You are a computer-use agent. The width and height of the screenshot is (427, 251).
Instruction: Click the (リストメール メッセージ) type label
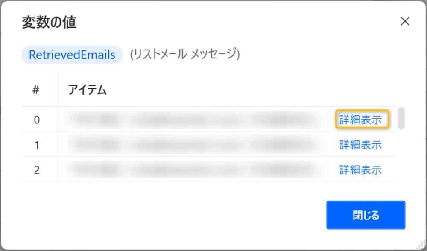tap(185, 55)
